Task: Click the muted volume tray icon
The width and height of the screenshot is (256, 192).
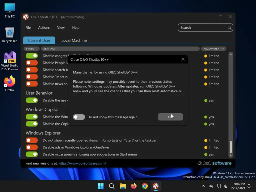Action: click(x=225, y=186)
